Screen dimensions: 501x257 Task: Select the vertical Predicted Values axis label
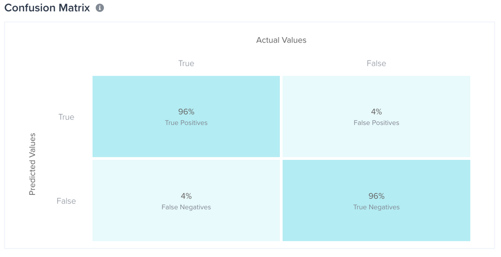pyautogui.click(x=33, y=164)
